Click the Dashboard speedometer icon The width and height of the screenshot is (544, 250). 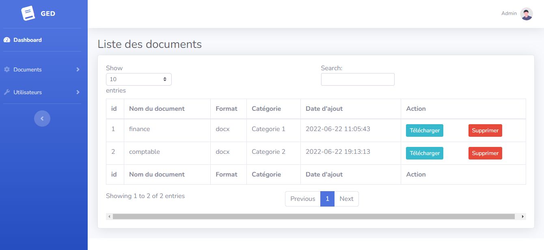[7, 40]
